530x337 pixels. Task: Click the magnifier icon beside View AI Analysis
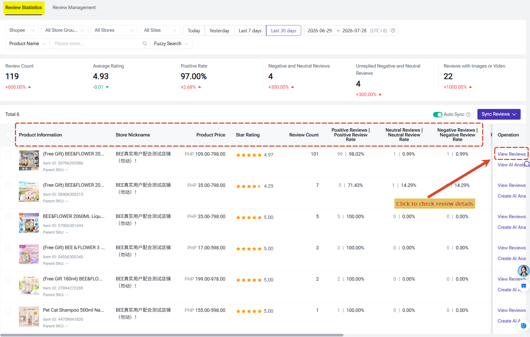pos(527,164)
